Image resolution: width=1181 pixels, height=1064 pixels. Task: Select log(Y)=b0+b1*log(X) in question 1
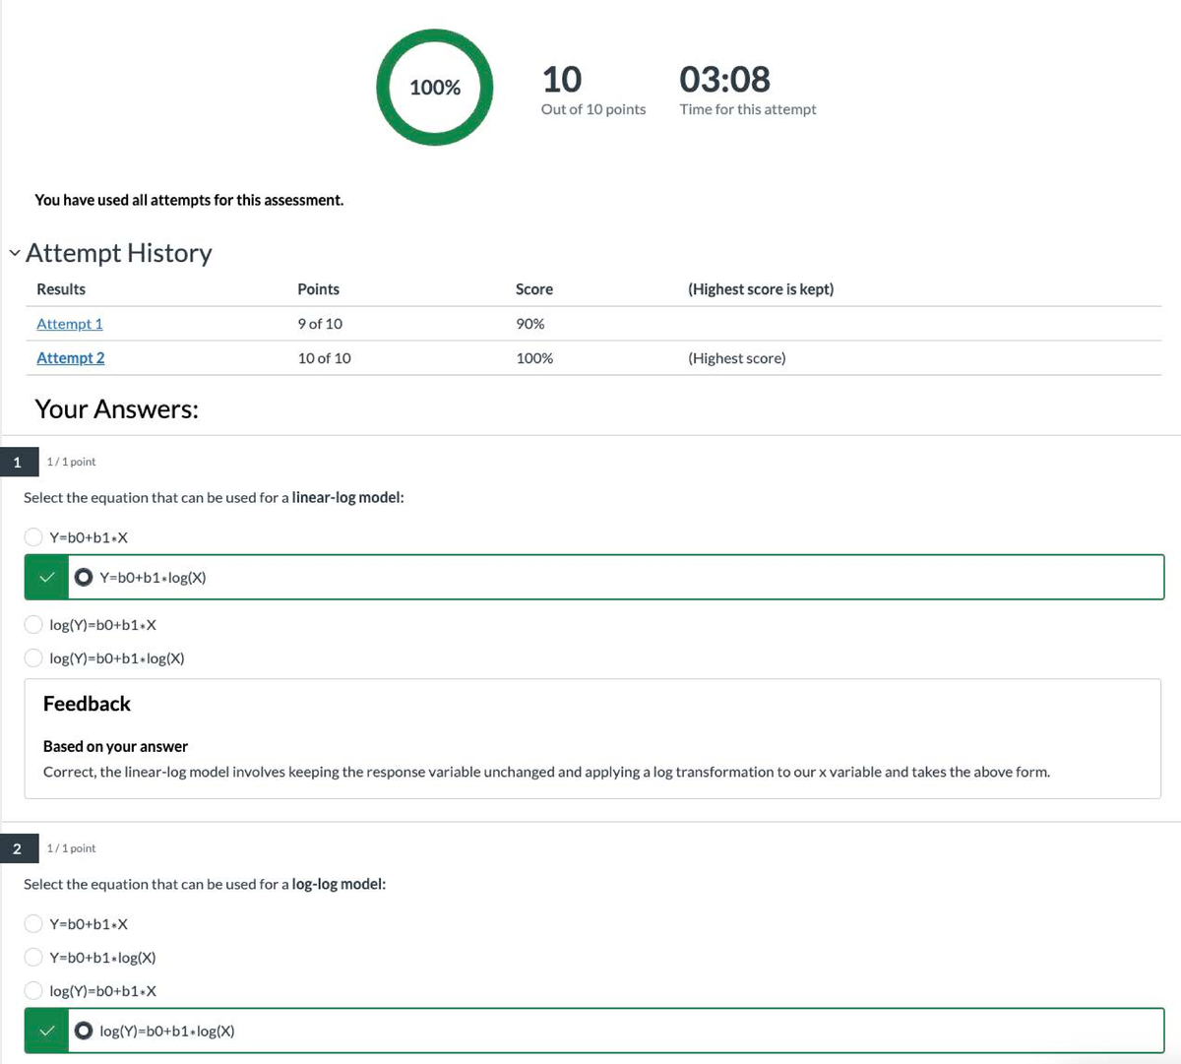click(x=33, y=658)
